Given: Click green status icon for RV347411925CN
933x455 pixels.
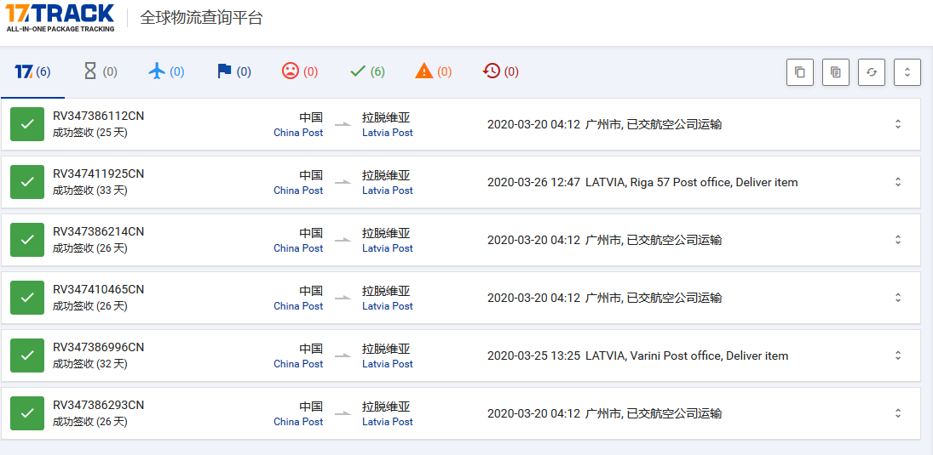Looking at the screenshot, I should pos(27,182).
